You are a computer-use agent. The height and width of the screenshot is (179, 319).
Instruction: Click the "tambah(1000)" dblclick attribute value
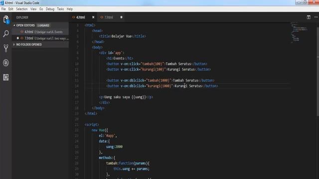pyautogui.click(x=159, y=81)
